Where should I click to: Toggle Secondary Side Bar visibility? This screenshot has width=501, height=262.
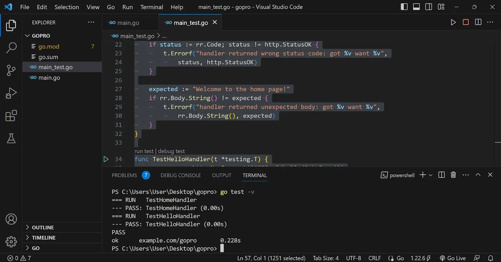[x=429, y=7]
